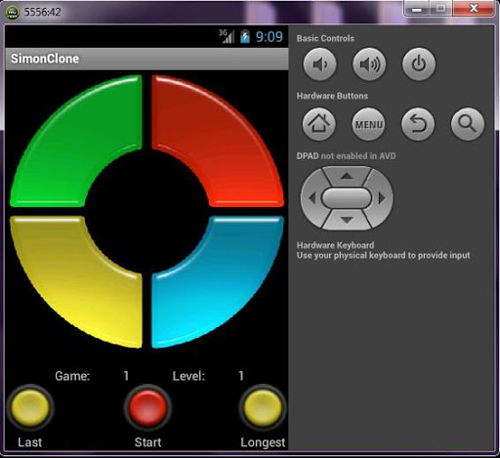Click the DPAD left arrow

click(312, 198)
